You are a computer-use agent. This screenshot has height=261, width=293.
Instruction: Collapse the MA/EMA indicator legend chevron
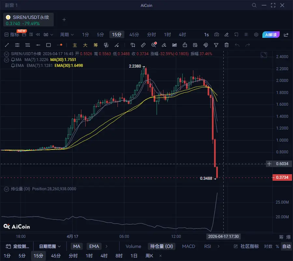pyautogui.click(x=7, y=60)
